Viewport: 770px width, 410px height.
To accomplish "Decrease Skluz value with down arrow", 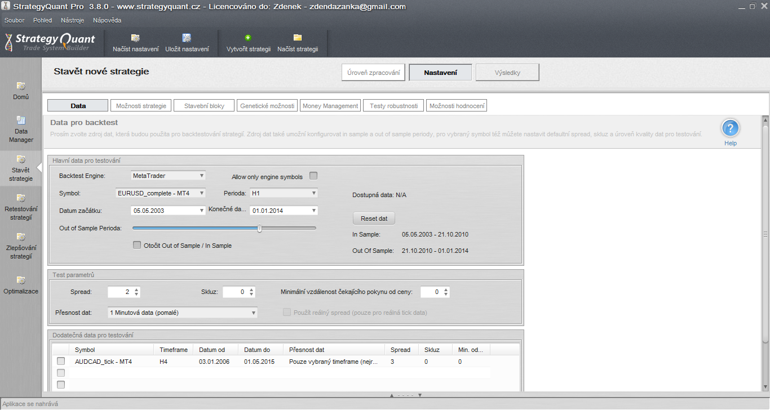I will pyautogui.click(x=251, y=295).
